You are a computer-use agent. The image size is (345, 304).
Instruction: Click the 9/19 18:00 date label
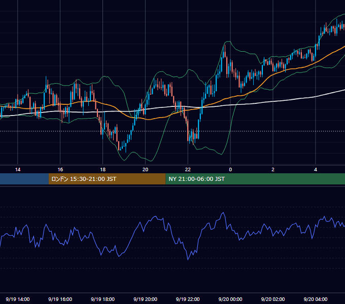103,299
